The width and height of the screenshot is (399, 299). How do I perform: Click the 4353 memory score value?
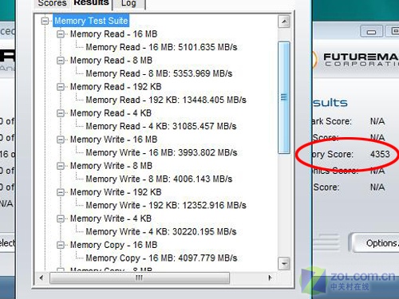(380, 154)
